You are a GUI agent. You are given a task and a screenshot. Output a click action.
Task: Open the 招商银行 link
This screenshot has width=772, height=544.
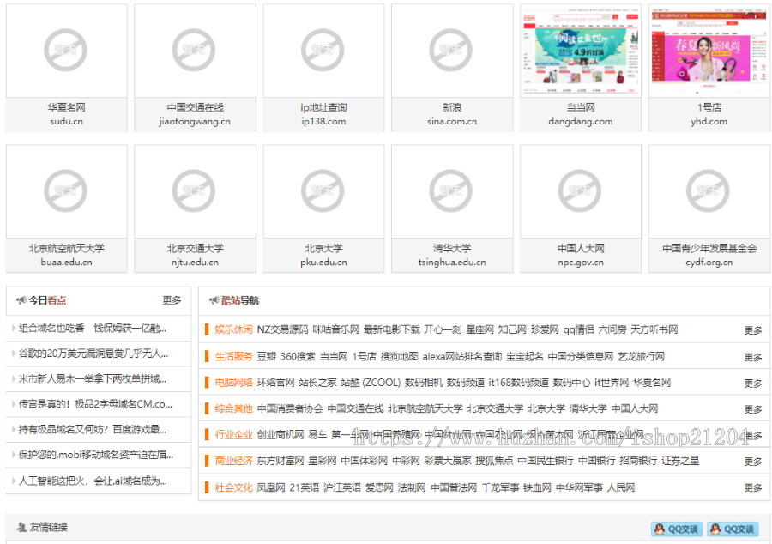[638, 460]
